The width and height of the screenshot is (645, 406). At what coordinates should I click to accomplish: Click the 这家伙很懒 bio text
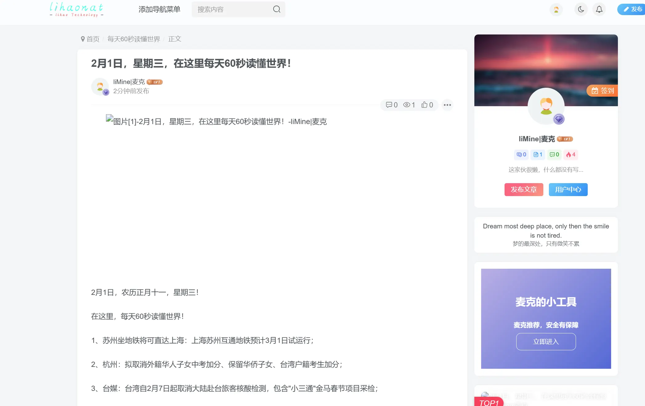[546, 170]
